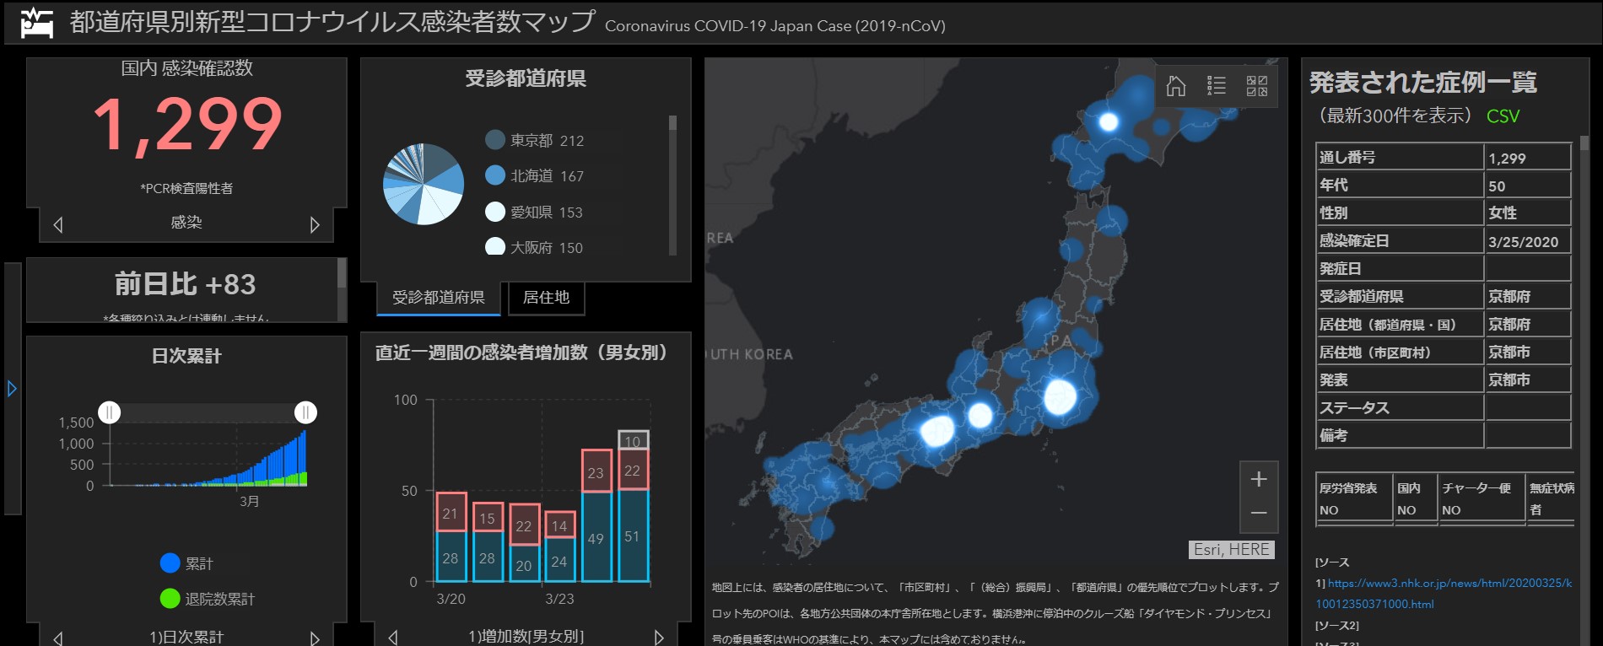
Task: Expand the collapsed left side panel arrow
Action: (12, 389)
